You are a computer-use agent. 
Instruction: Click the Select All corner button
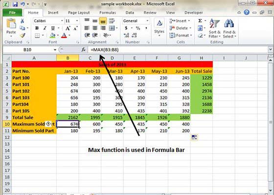tap(7, 58)
